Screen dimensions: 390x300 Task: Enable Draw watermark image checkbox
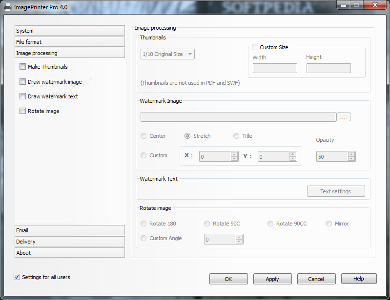point(22,82)
